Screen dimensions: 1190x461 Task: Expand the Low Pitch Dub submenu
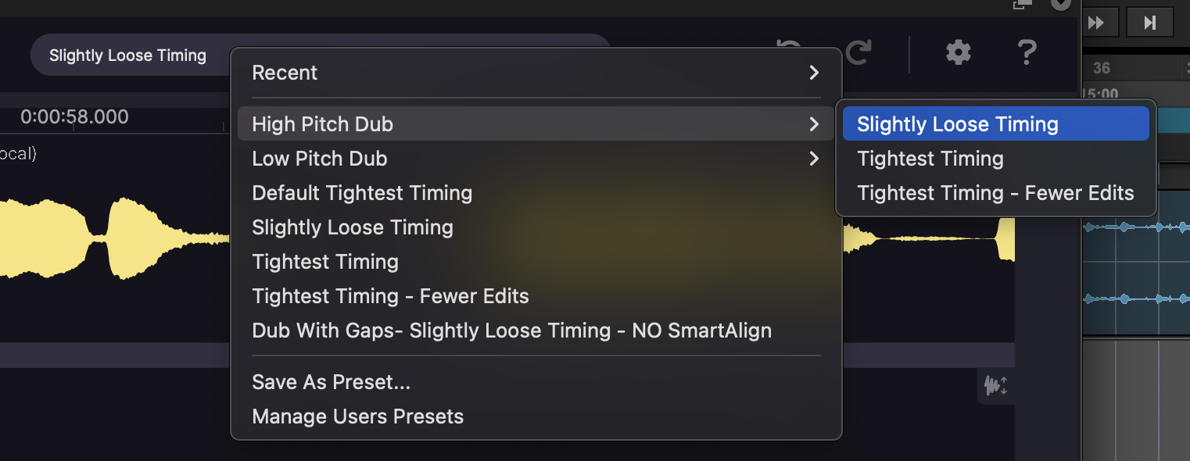tap(536, 159)
